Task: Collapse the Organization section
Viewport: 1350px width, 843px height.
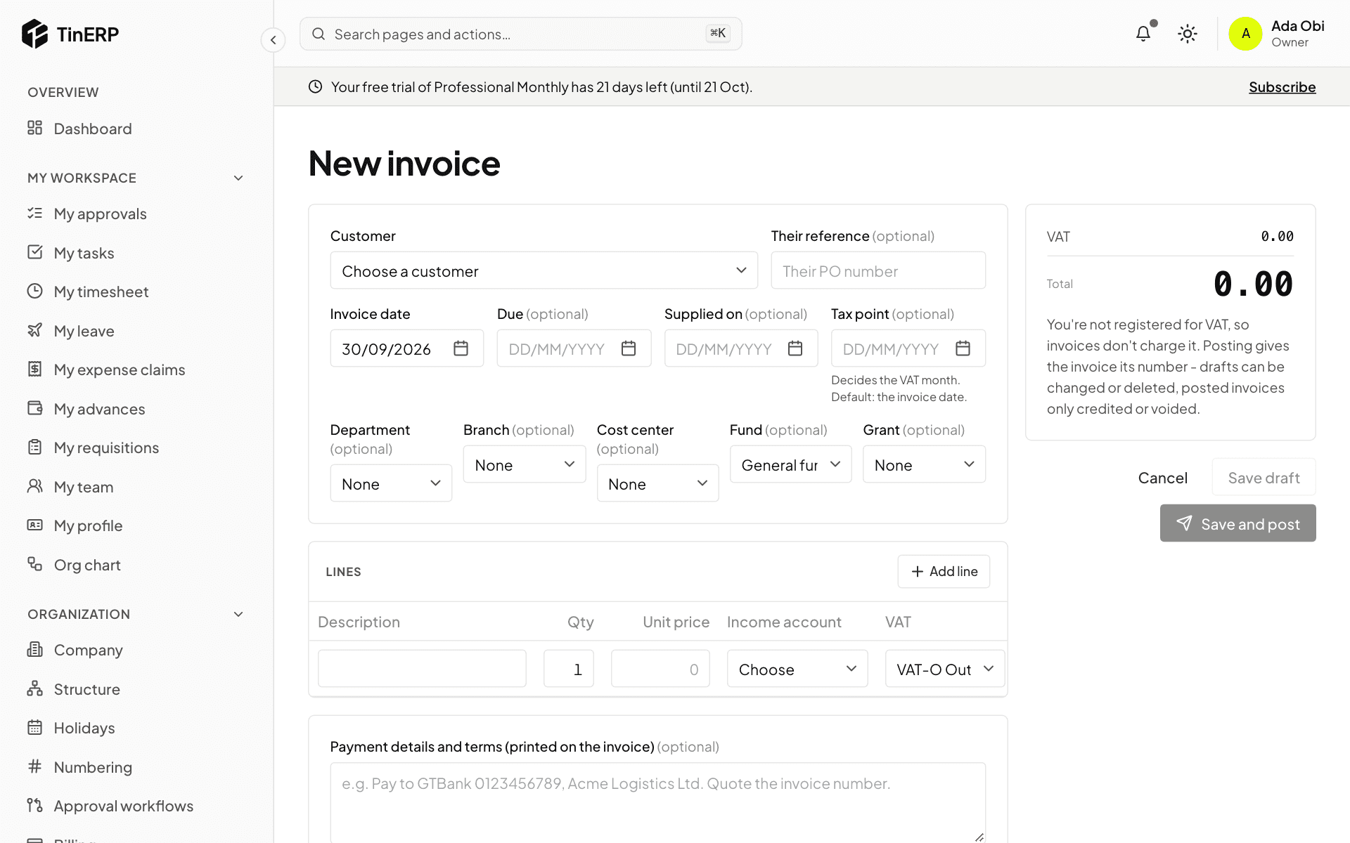Action: [238, 614]
